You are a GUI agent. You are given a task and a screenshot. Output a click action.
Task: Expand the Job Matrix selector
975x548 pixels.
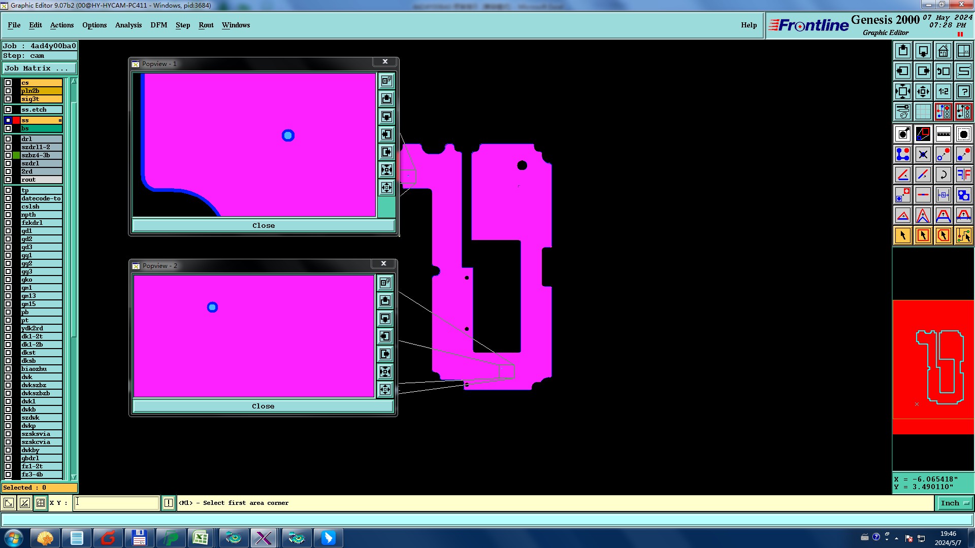click(x=40, y=68)
